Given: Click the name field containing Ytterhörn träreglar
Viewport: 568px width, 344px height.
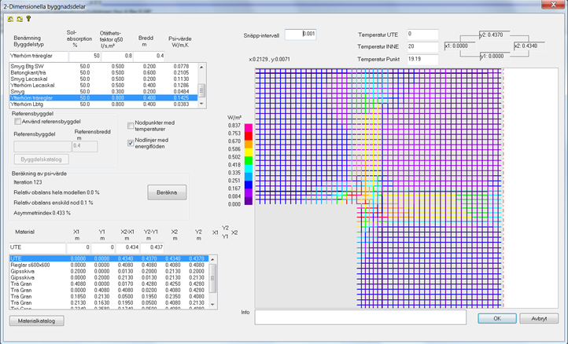Looking at the screenshot, I should (x=39, y=56).
